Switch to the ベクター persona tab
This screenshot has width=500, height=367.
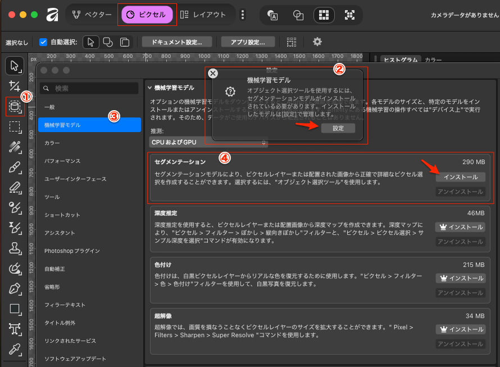[x=92, y=15]
